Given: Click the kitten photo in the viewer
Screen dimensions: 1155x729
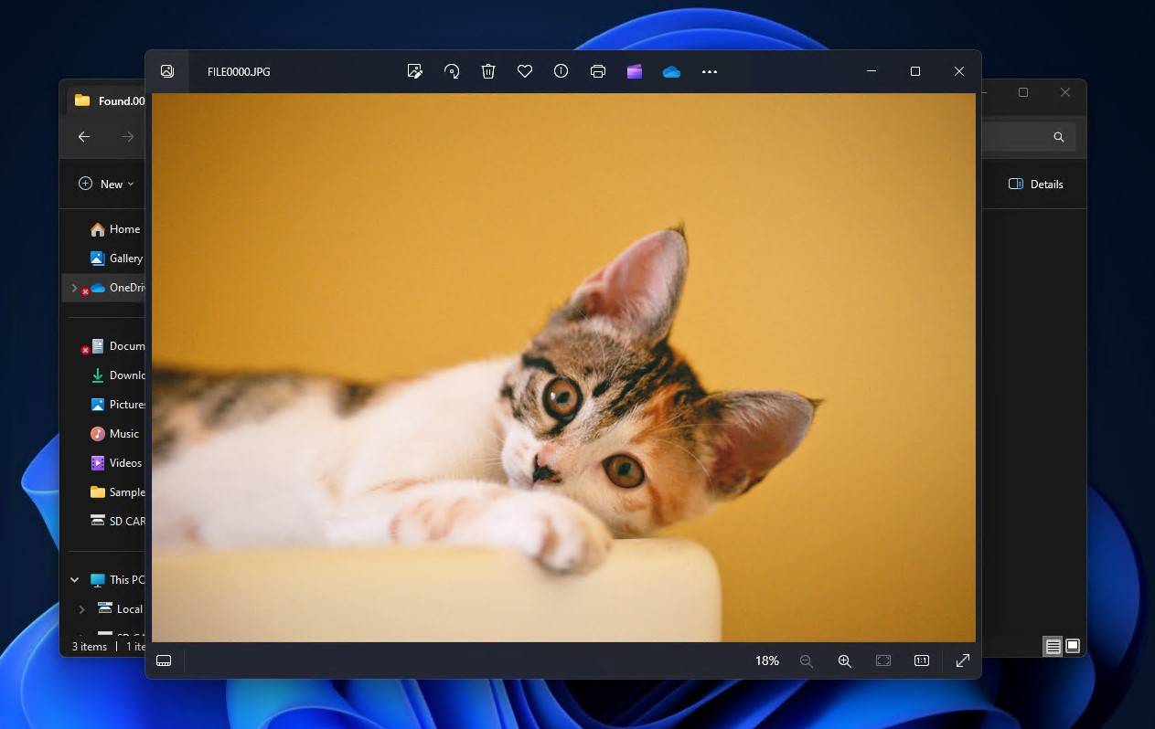Looking at the screenshot, I should tap(563, 367).
